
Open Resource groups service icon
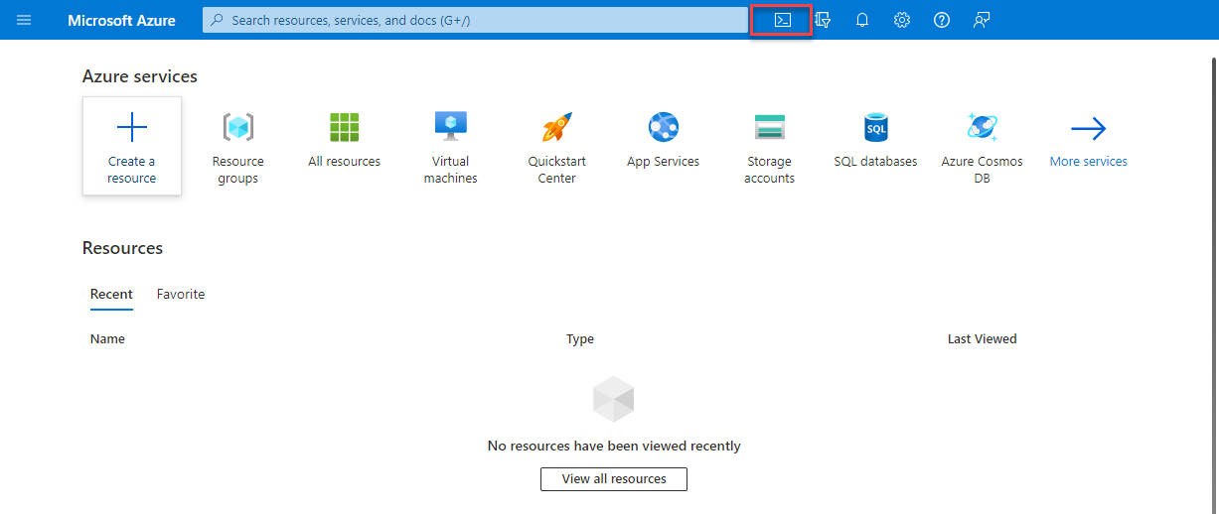238,127
